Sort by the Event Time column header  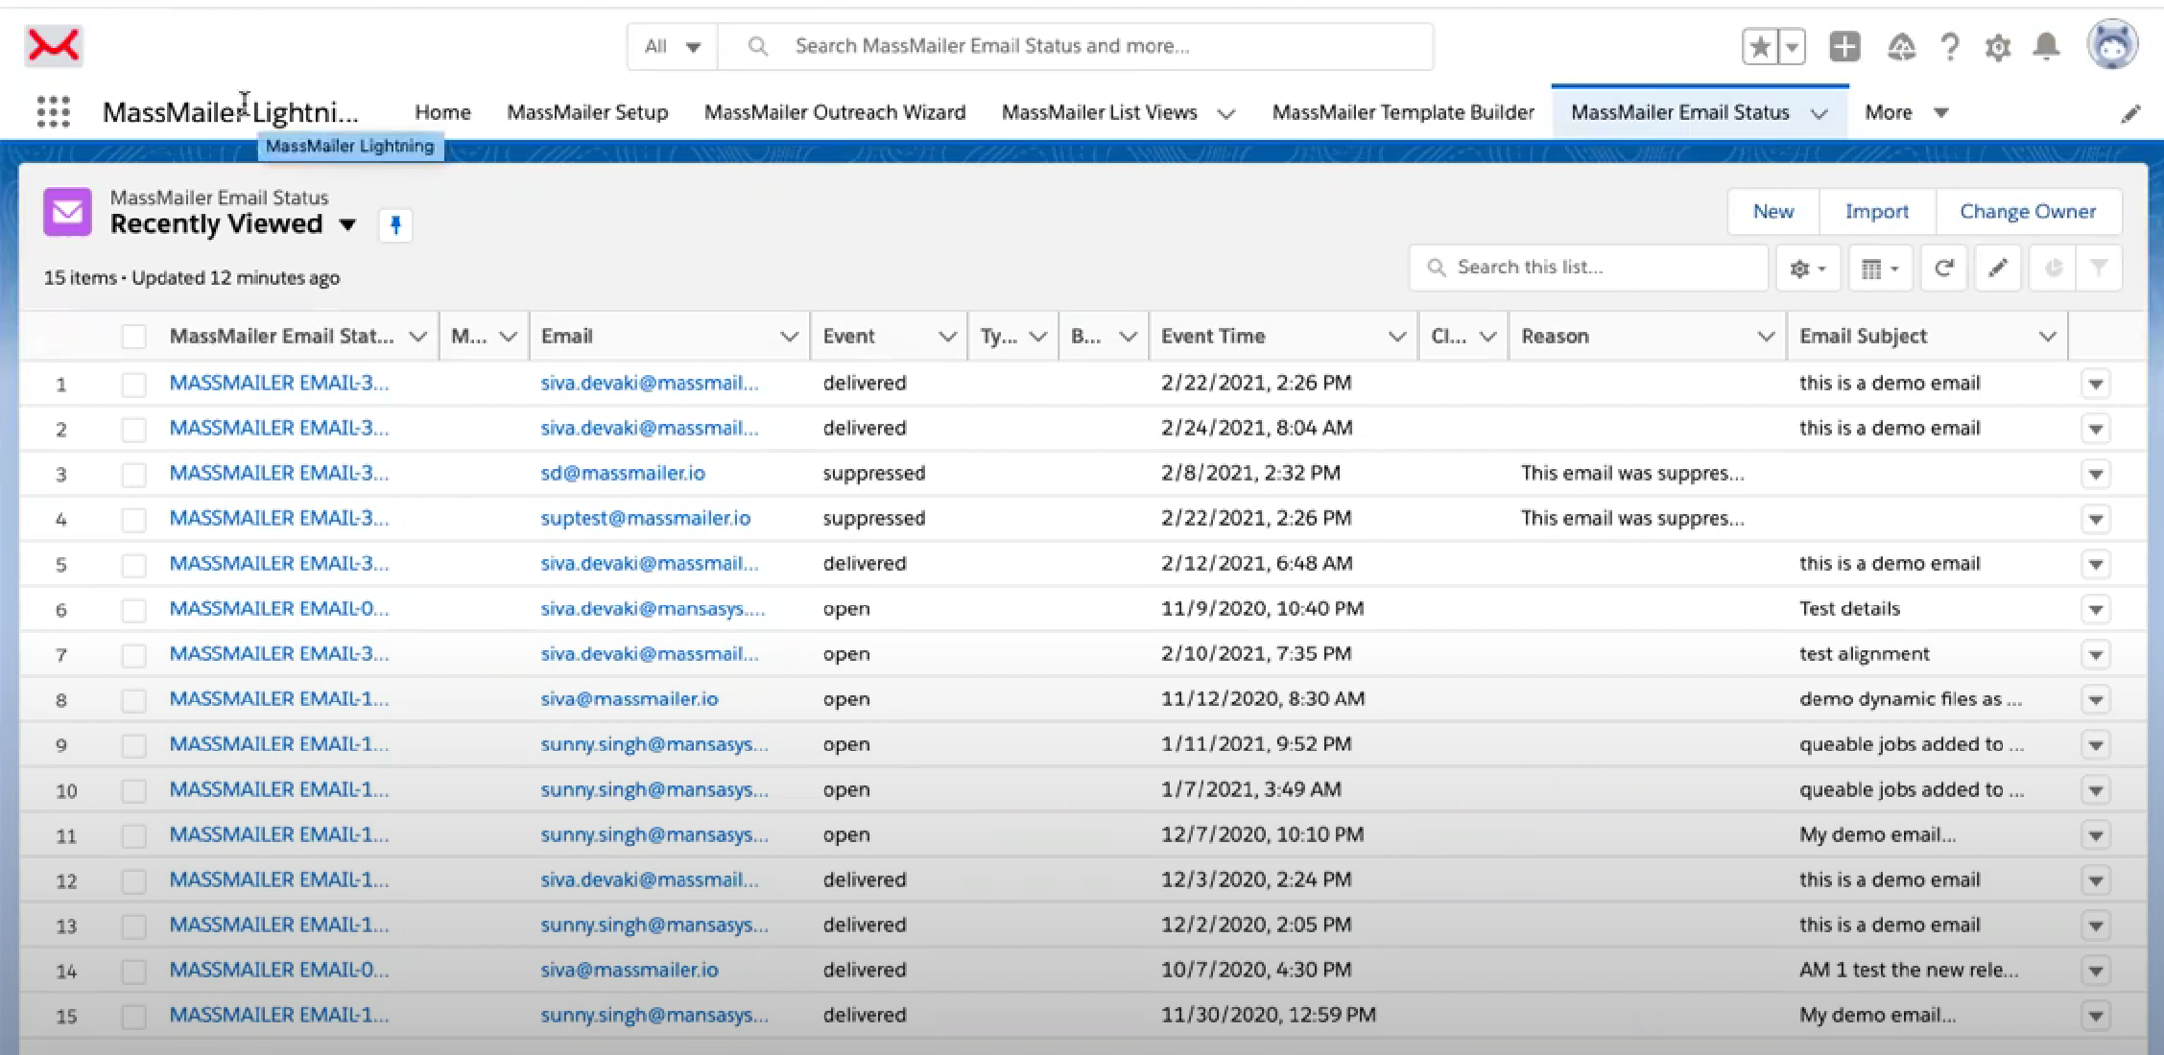click(1213, 337)
